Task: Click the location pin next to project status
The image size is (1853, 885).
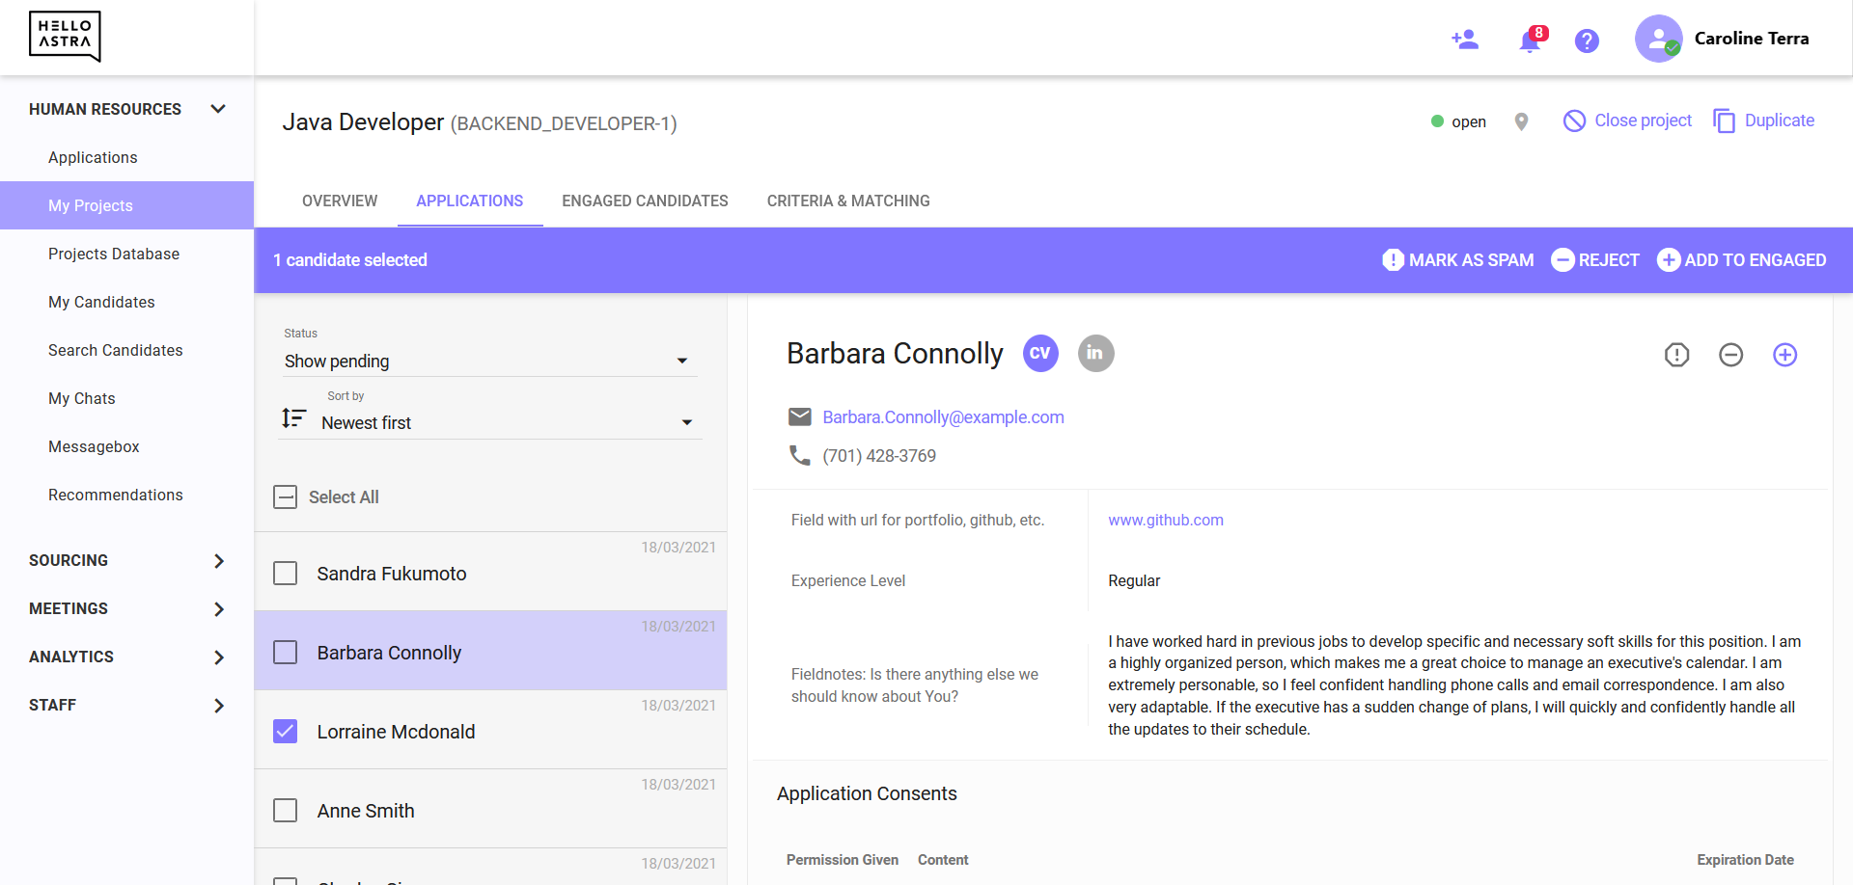Action: [1521, 122]
